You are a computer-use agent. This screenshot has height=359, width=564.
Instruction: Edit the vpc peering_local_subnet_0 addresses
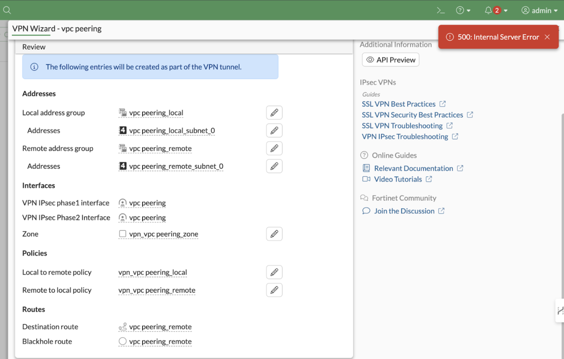(274, 130)
